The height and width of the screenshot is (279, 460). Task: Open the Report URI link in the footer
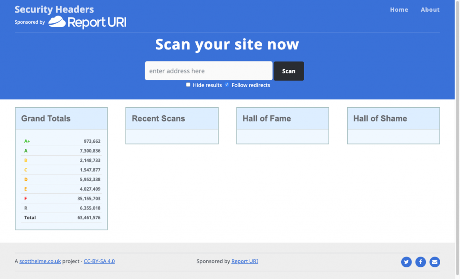point(244,261)
